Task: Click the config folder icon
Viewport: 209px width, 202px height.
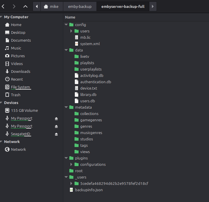Action: click(71, 25)
